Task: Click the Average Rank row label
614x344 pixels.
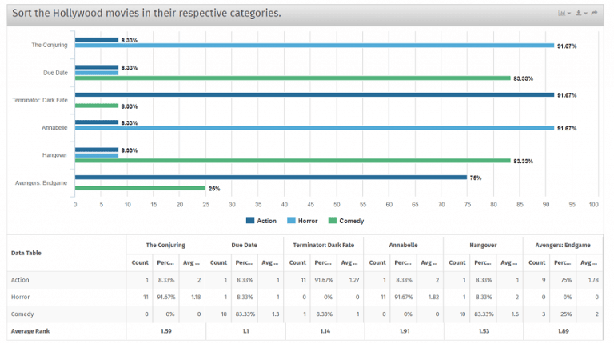Action: click(x=30, y=331)
